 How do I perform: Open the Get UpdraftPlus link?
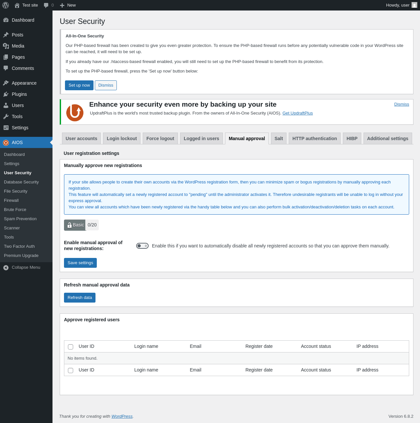(298, 113)
